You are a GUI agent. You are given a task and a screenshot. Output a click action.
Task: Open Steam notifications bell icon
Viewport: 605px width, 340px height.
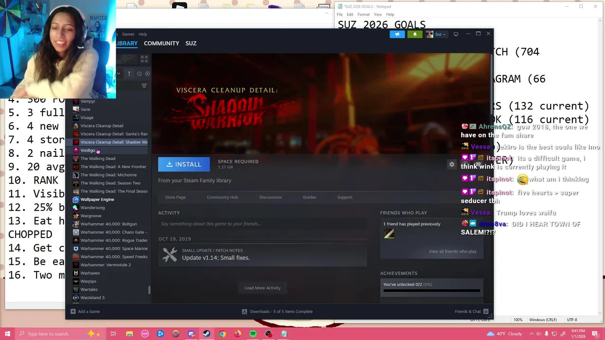(x=415, y=34)
